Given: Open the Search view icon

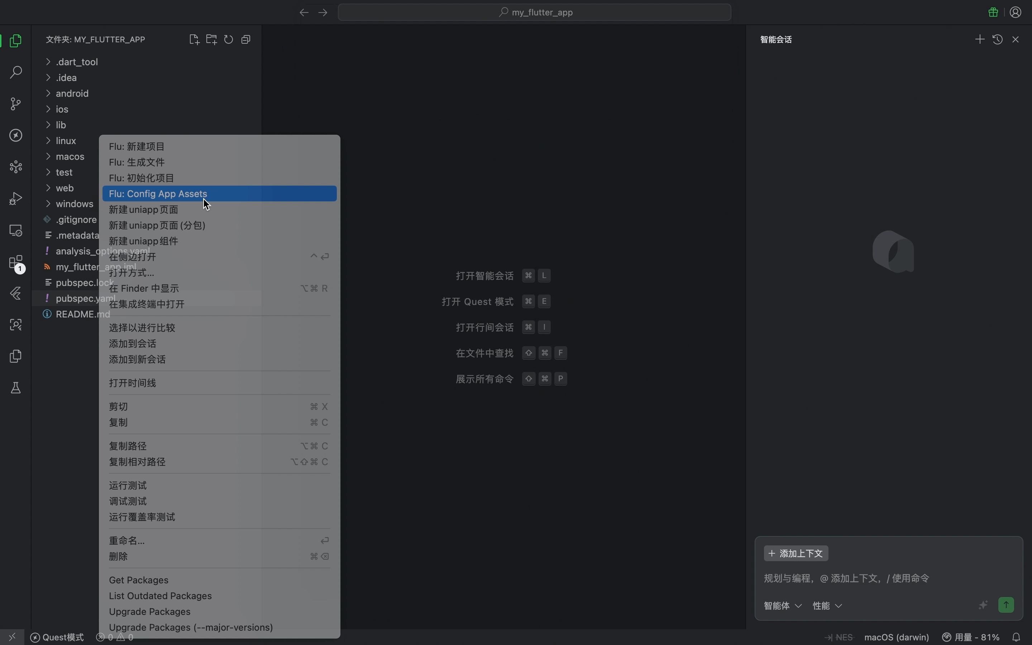Looking at the screenshot, I should click(16, 72).
